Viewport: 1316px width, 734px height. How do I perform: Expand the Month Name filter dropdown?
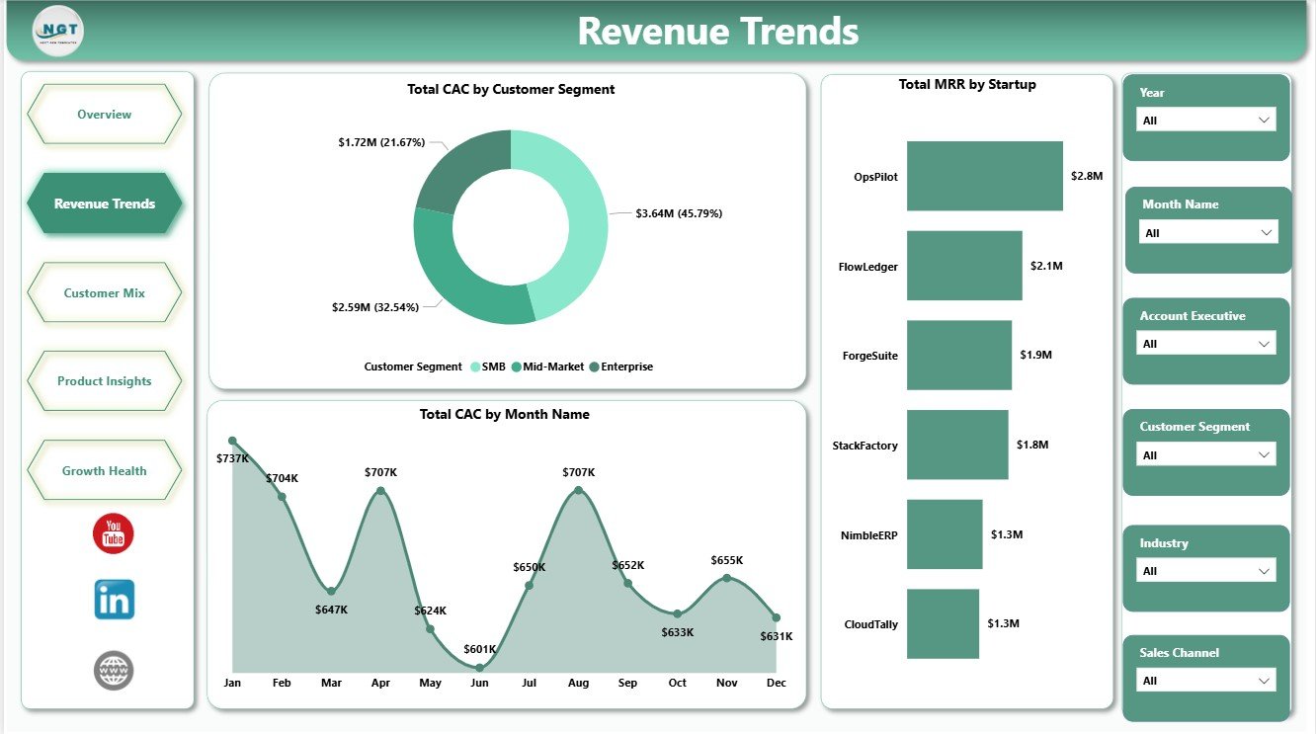pos(1208,232)
